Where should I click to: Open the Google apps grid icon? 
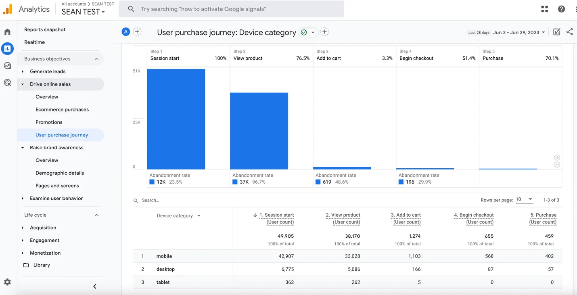[544, 9]
